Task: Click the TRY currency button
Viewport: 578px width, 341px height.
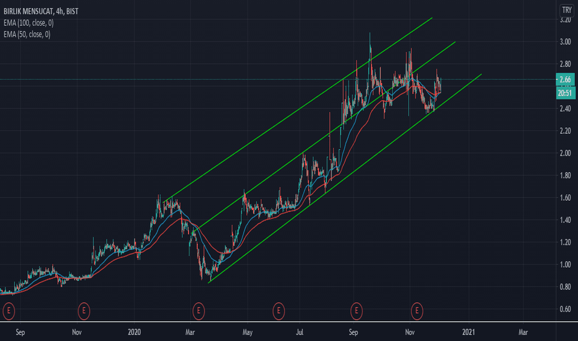Action: click(x=567, y=11)
